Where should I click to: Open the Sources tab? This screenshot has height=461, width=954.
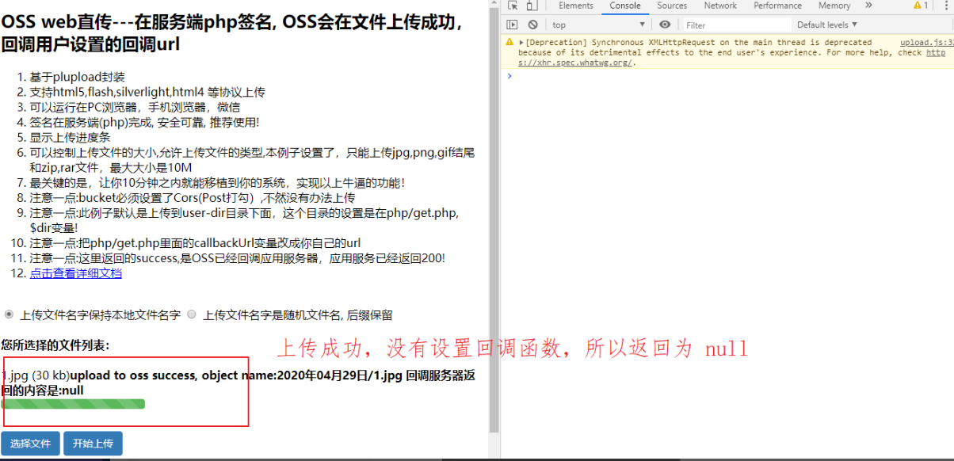(x=672, y=6)
